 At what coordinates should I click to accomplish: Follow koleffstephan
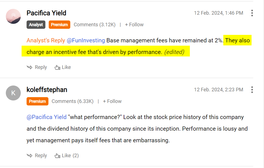click(x=112, y=101)
